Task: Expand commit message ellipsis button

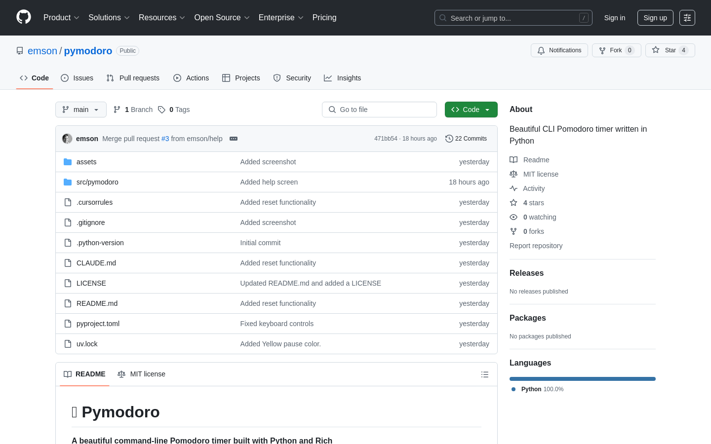Action: pos(234,139)
